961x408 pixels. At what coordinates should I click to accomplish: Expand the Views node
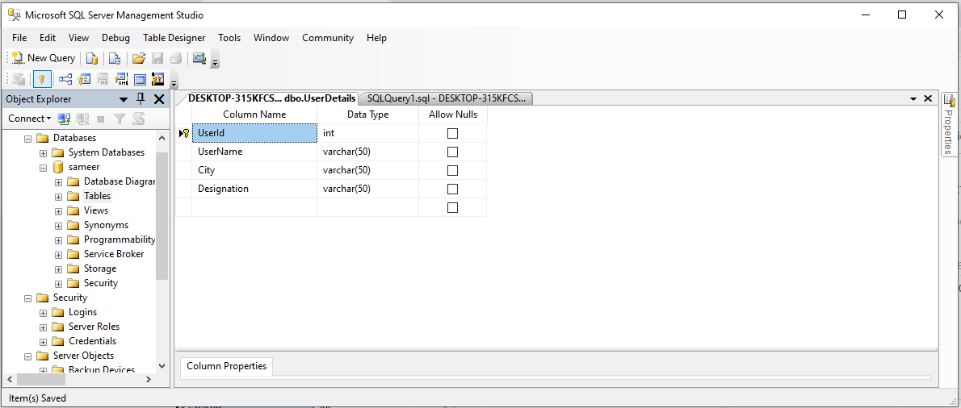[x=58, y=211]
